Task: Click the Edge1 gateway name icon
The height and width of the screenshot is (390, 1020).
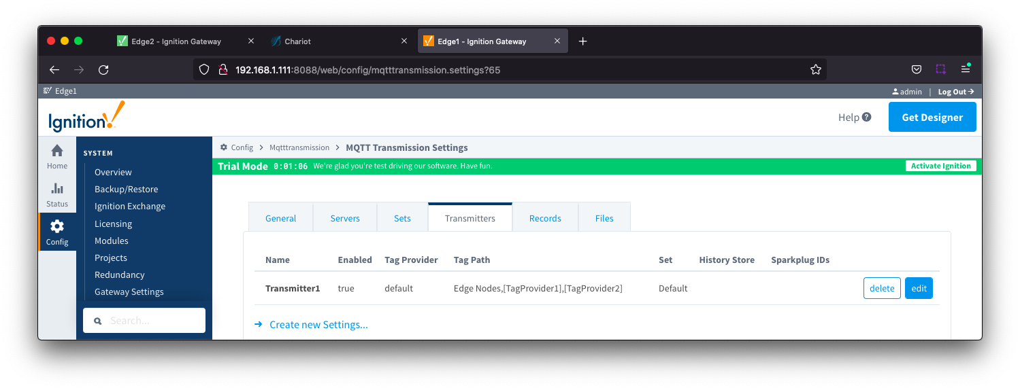Action: (x=48, y=91)
